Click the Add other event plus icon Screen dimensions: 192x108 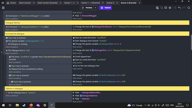170,8
